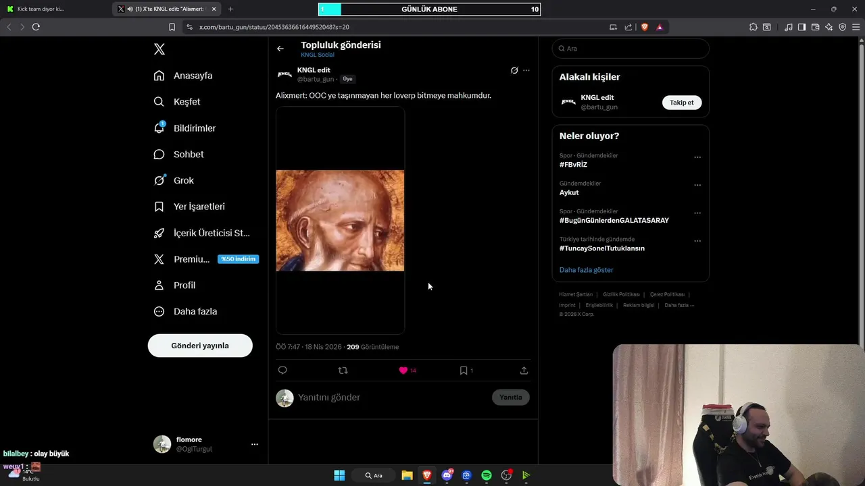Image resolution: width=865 pixels, height=486 pixels.
Task: Click the address bar URL
Action: point(274,27)
